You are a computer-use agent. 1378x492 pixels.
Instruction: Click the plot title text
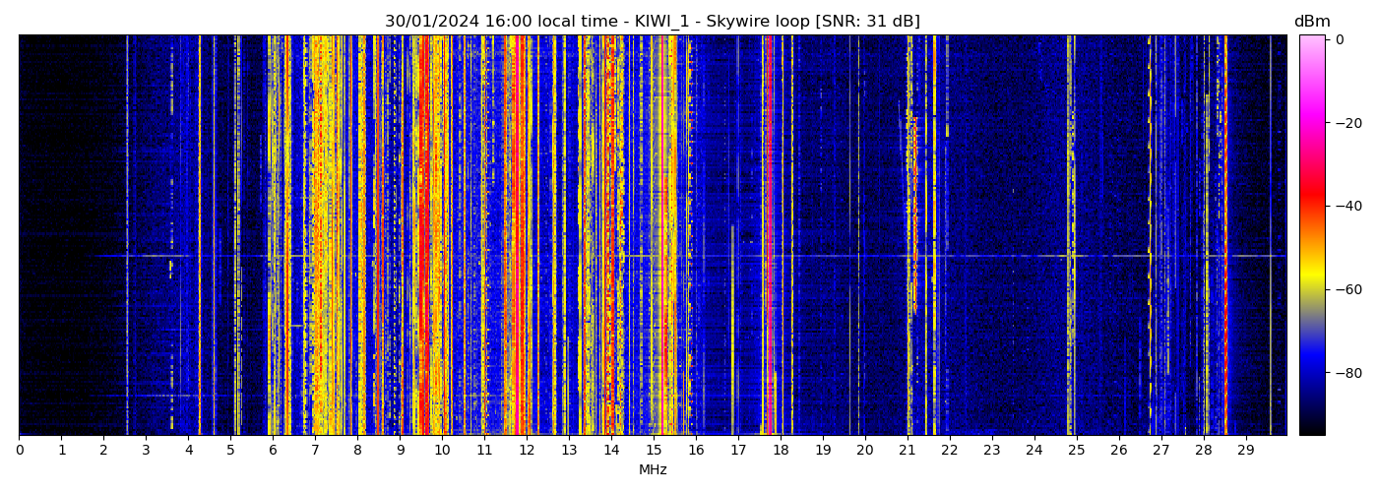(652, 22)
